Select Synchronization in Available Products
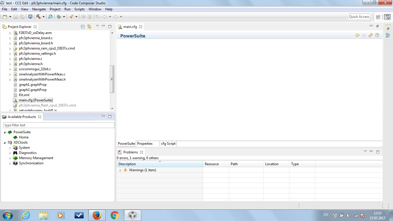Image resolution: width=393 pixels, height=221 pixels. [31, 163]
